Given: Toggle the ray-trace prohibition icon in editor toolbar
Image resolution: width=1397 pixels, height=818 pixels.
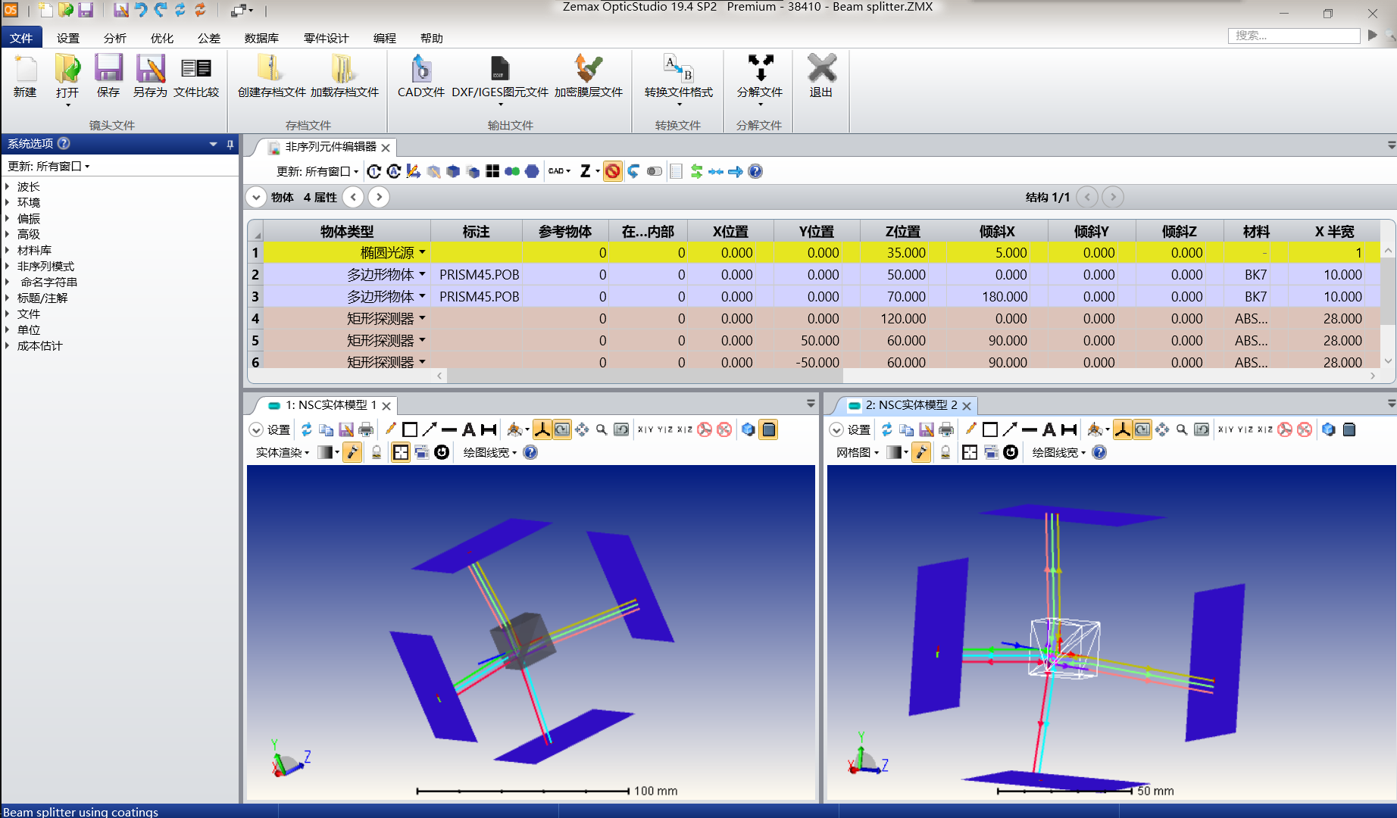Looking at the screenshot, I should [612, 171].
